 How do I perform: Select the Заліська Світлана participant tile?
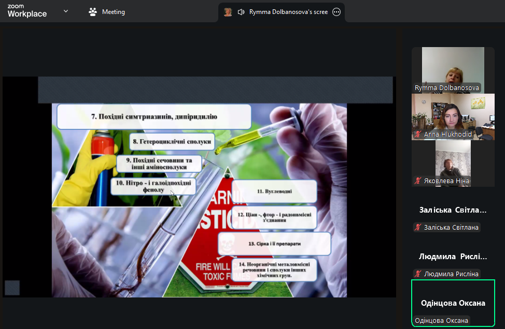tap(453, 211)
